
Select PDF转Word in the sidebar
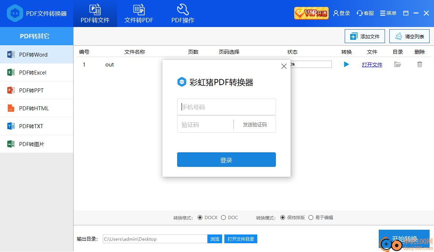[37, 54]
